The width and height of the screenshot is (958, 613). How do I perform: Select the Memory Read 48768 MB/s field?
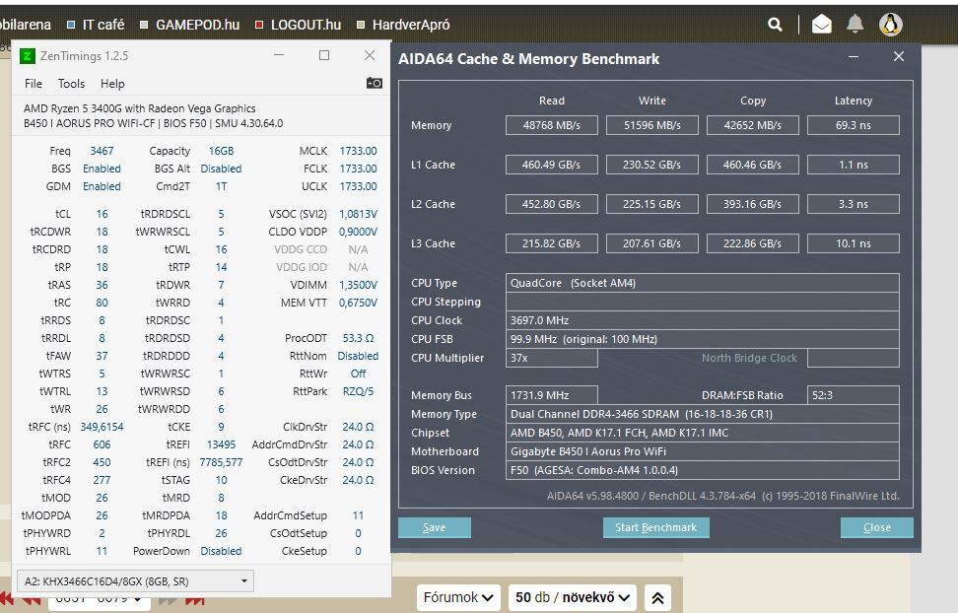[552, 125]
